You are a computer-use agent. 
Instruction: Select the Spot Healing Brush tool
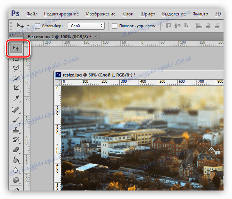click(16, 110)
